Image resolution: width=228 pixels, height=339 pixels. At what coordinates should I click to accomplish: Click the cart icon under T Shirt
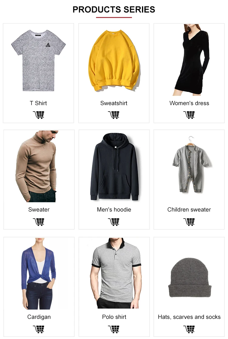[x=39, y=115]
